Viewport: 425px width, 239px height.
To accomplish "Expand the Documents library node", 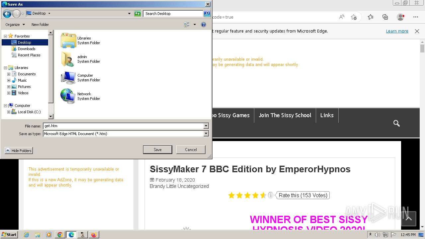I will click(9, 74).
